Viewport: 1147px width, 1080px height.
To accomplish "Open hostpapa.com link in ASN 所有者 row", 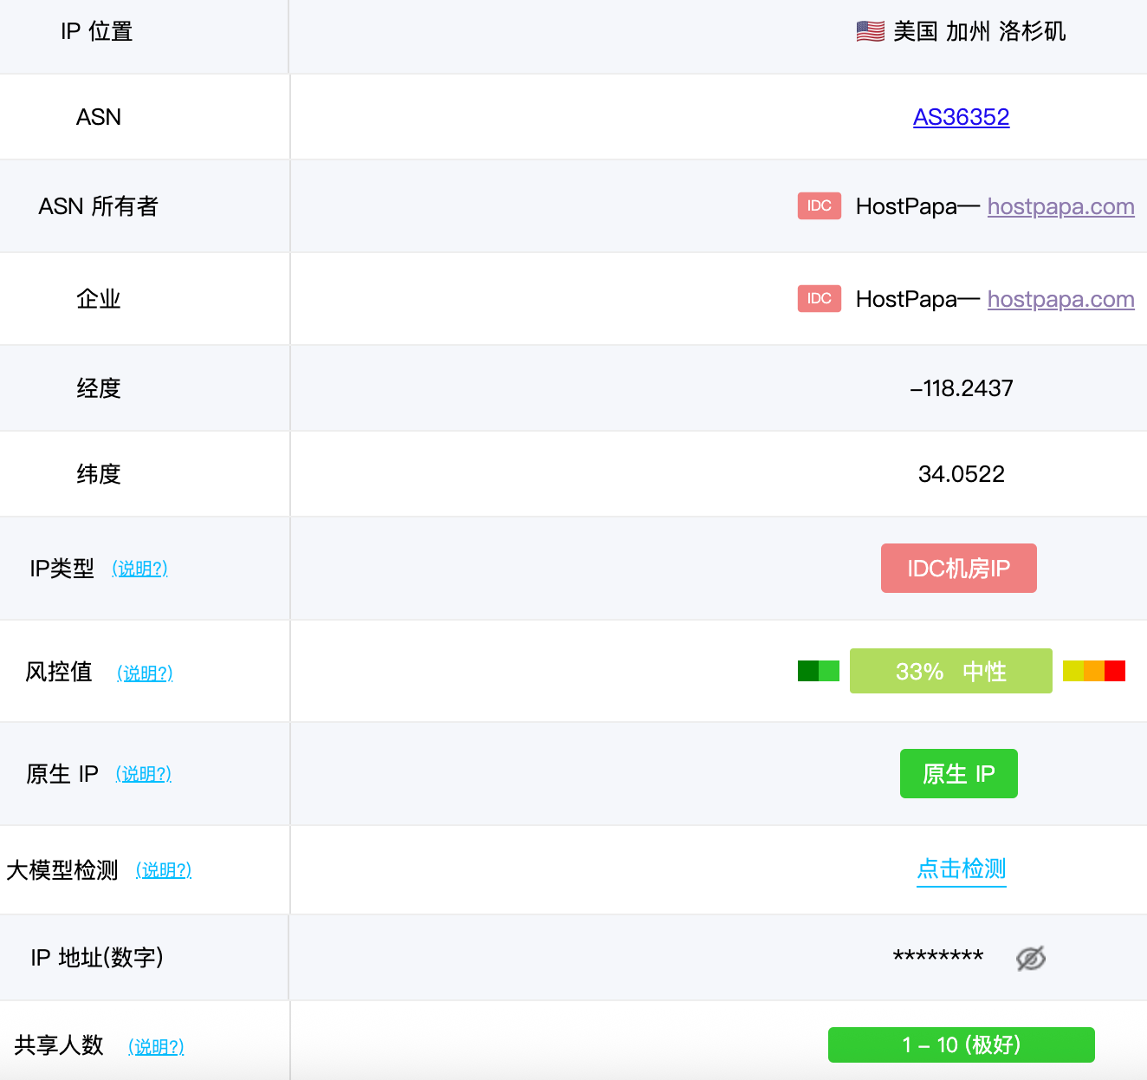I will [1060, 206].
